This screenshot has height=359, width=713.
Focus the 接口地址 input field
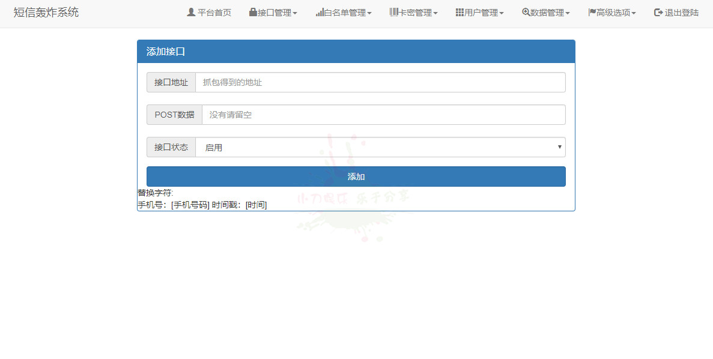click(380, 82)
